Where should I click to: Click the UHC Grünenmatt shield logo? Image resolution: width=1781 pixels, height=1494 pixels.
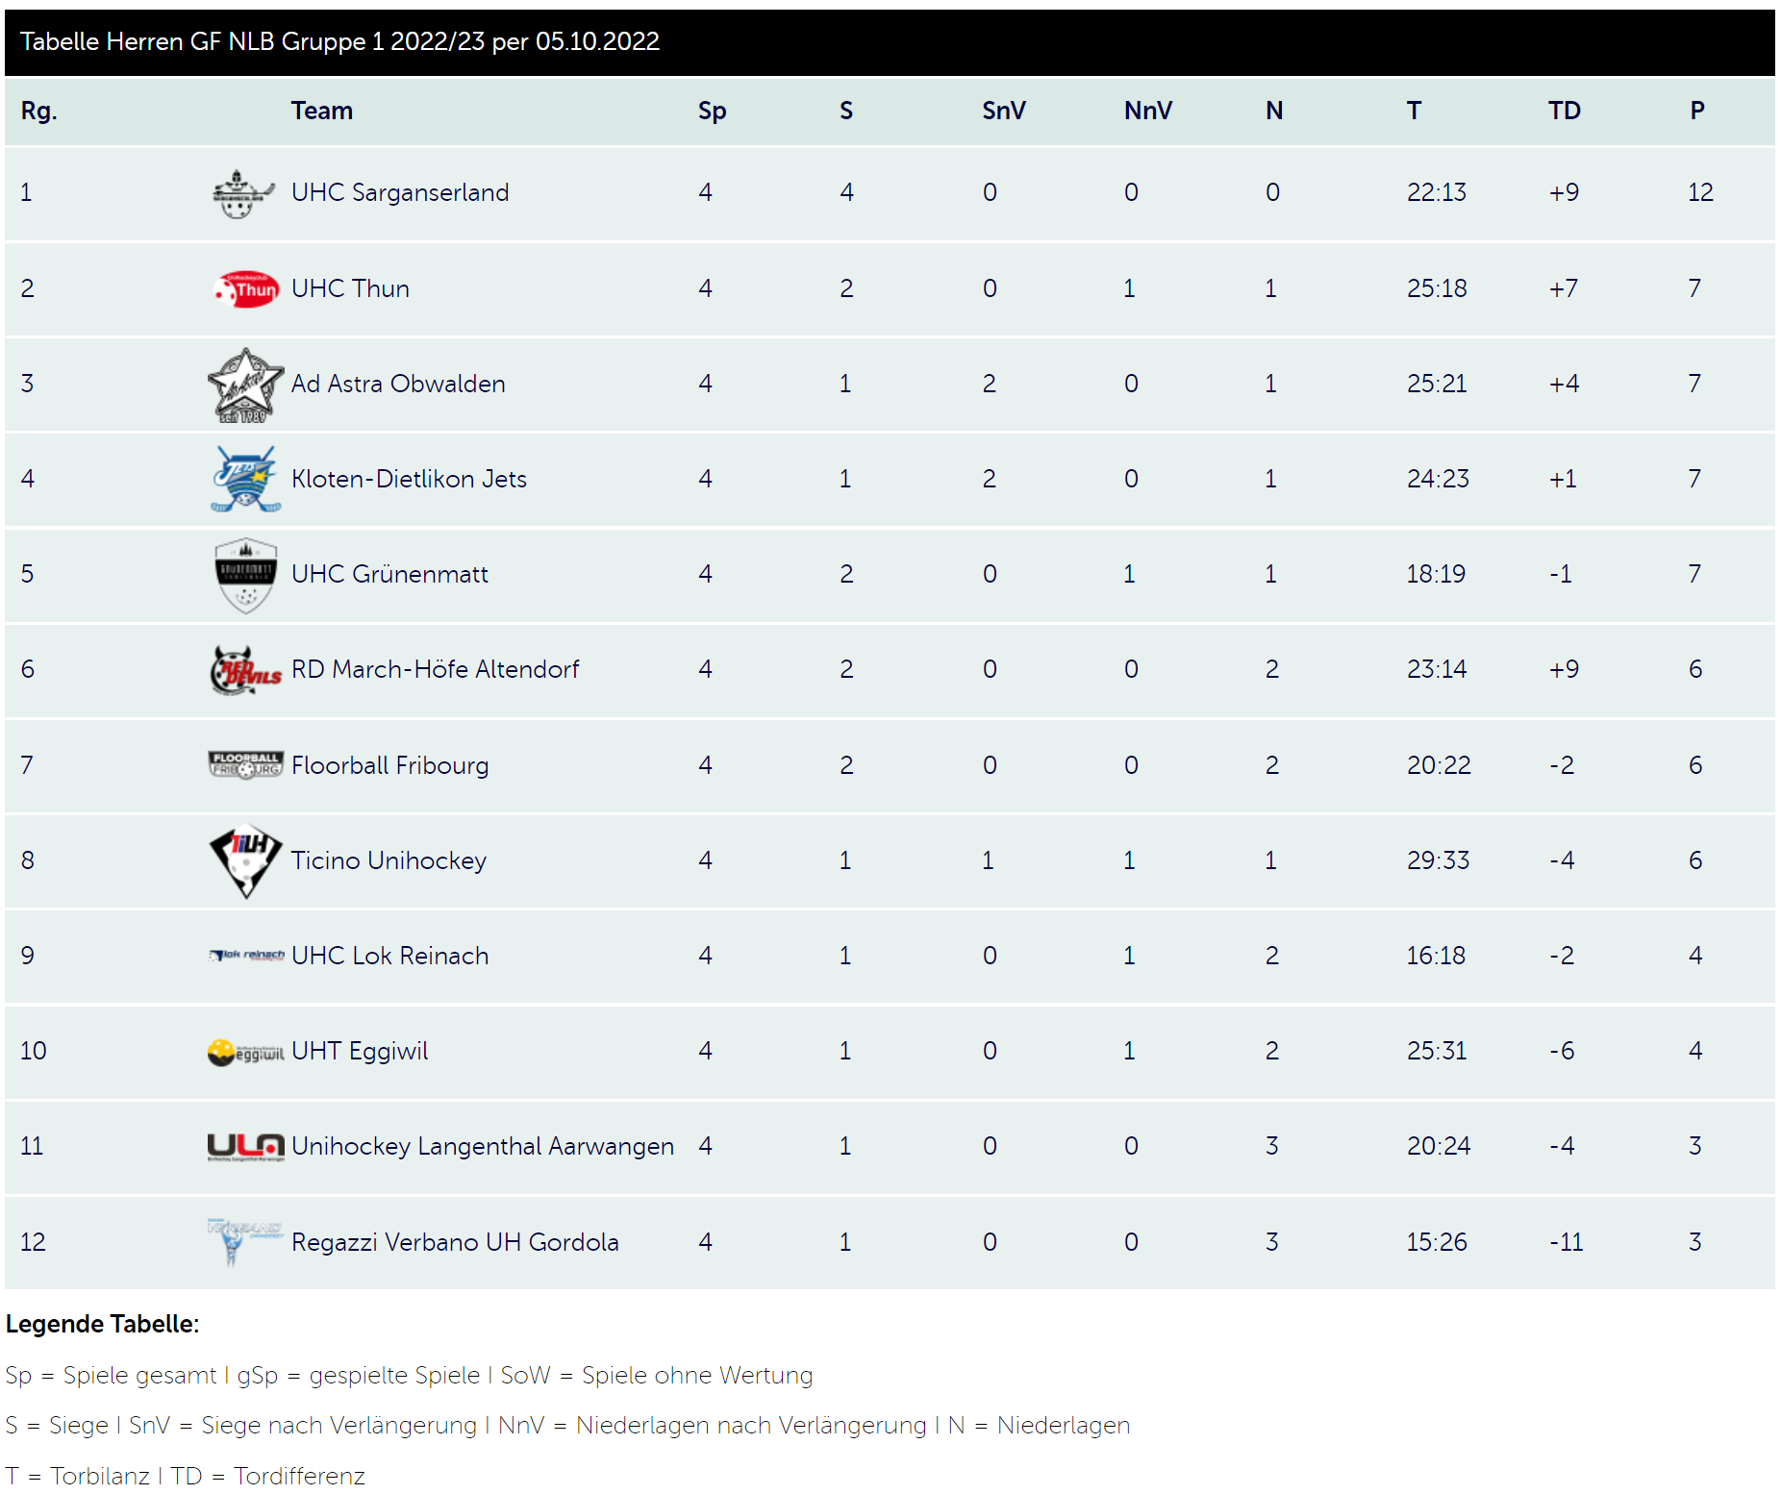pyautogui.click(x=246, y=575)
